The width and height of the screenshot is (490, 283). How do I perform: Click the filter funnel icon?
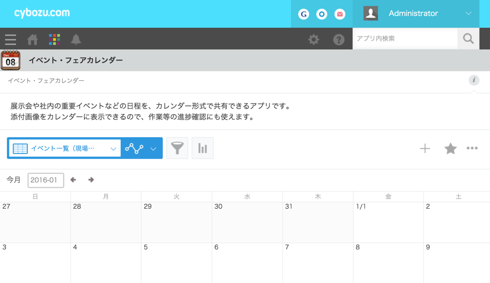[177, 148]
